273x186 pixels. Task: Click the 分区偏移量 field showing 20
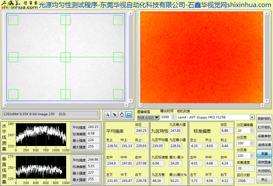point(243,131)
